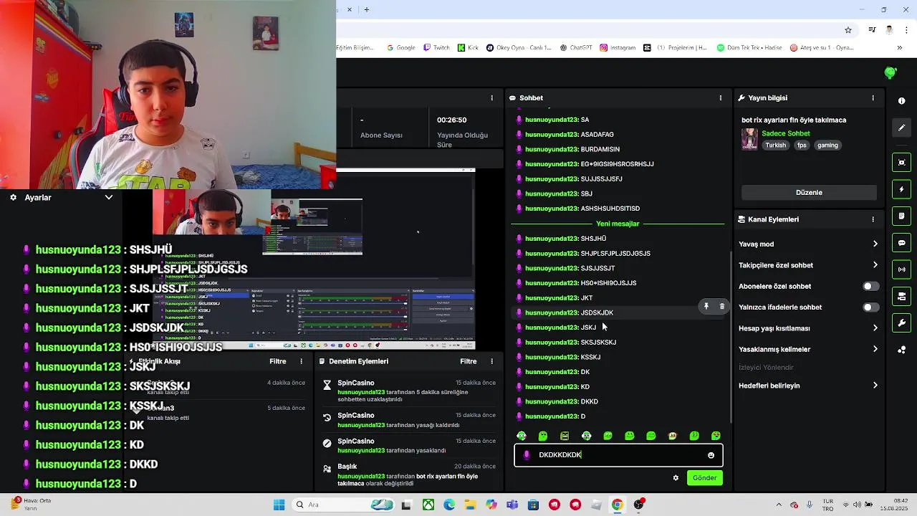Open the Sadece Sohbet category link
Screen dimensions: 917x516
(786, 133)
